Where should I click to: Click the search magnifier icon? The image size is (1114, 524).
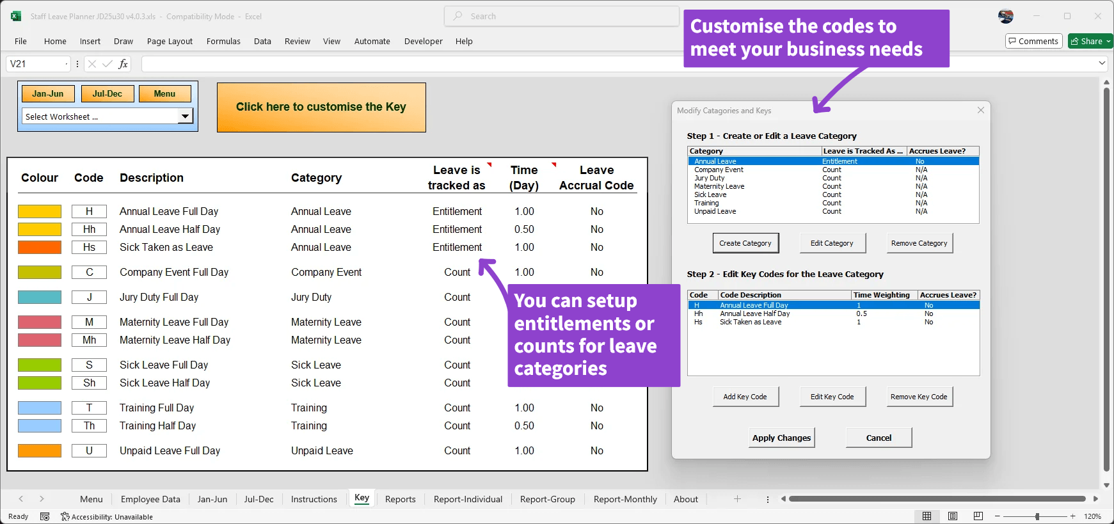[458, 16]
